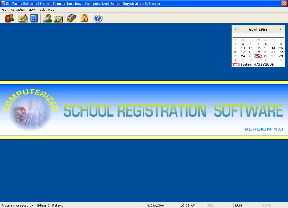
Task: Open the Tools menu
Action: (x=41, y=10)
